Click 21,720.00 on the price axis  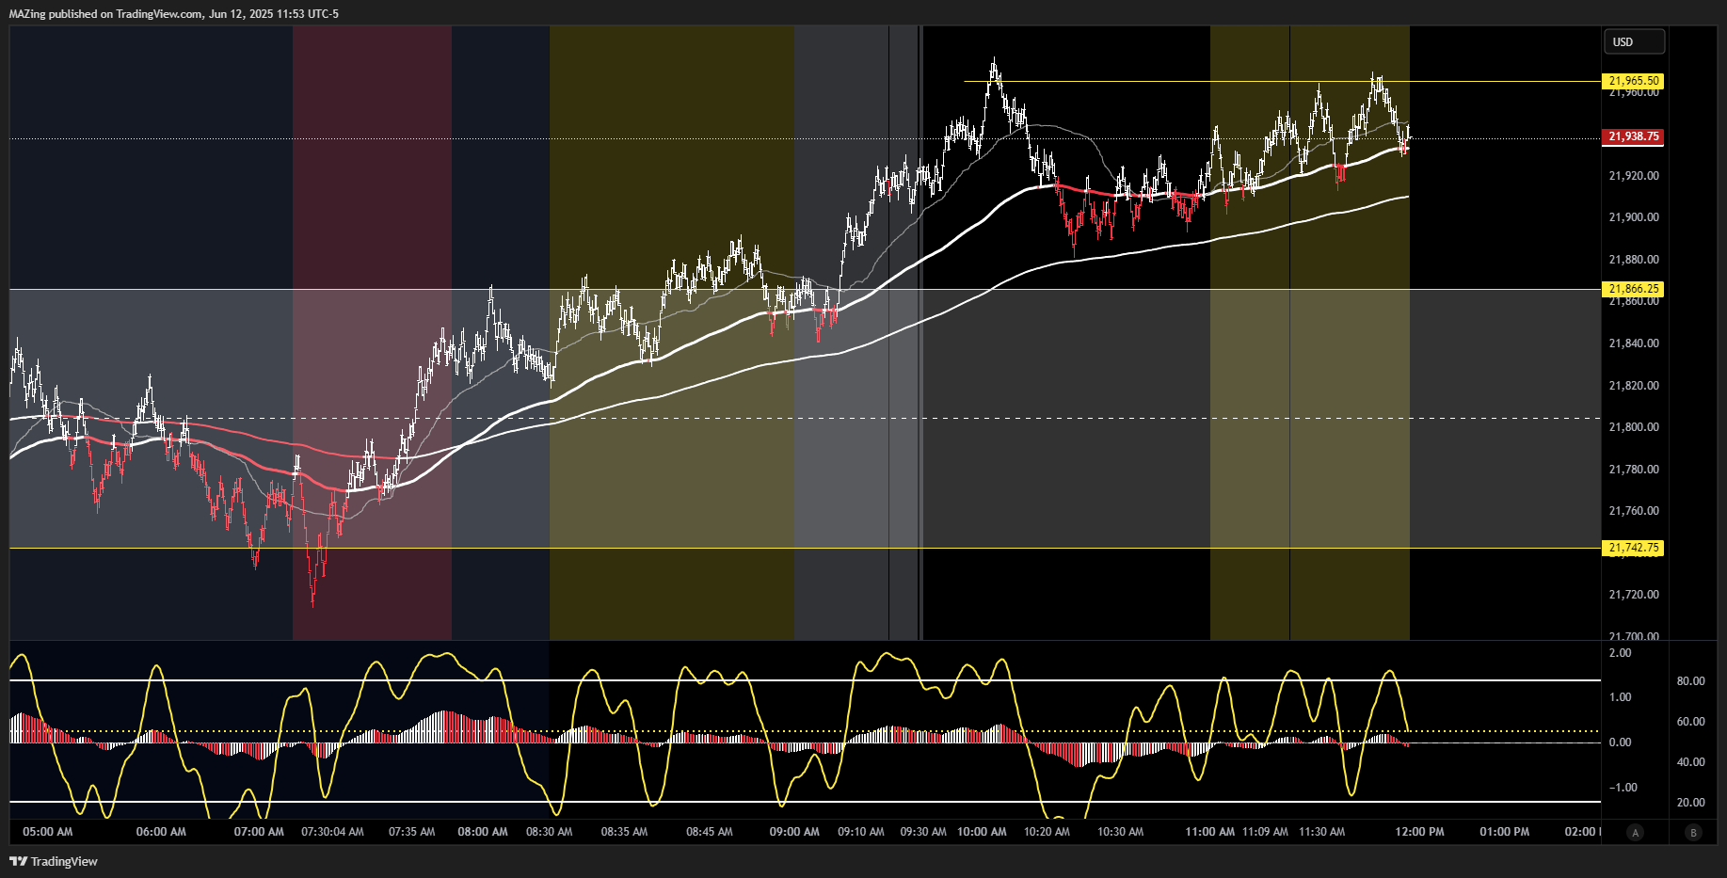pyautogui.click(x=1634, y=595)
